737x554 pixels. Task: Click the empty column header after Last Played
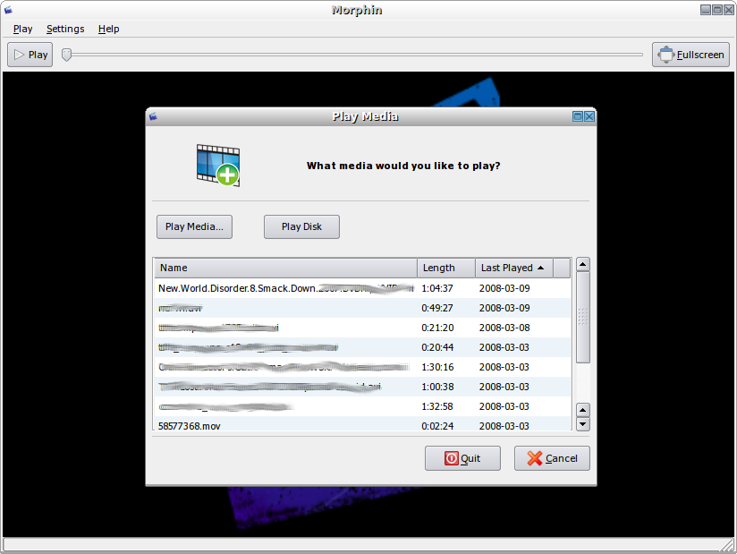(x=563, y=268)
